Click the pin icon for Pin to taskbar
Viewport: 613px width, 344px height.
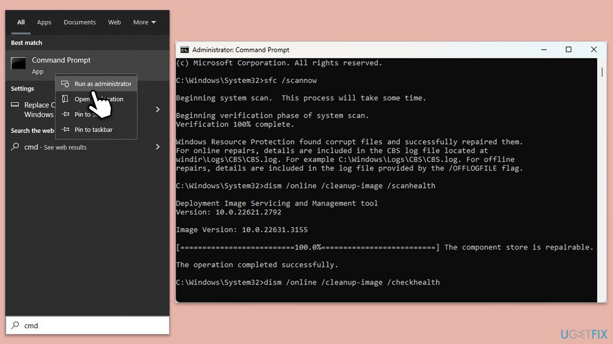[x=65, y=129]
